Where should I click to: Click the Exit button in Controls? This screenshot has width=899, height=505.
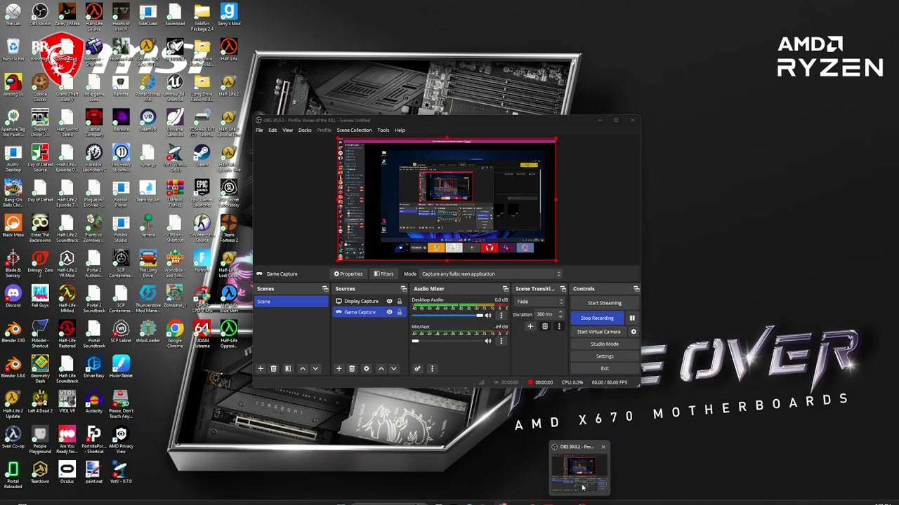(x=604, y=368)
